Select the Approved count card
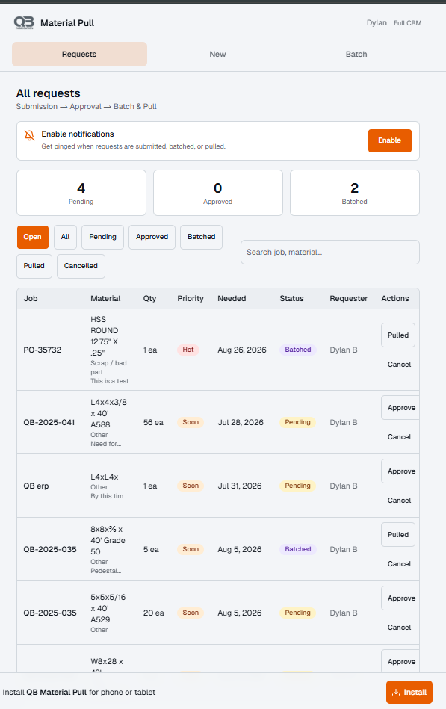This screenshot has height=709, width=446. 218,193
